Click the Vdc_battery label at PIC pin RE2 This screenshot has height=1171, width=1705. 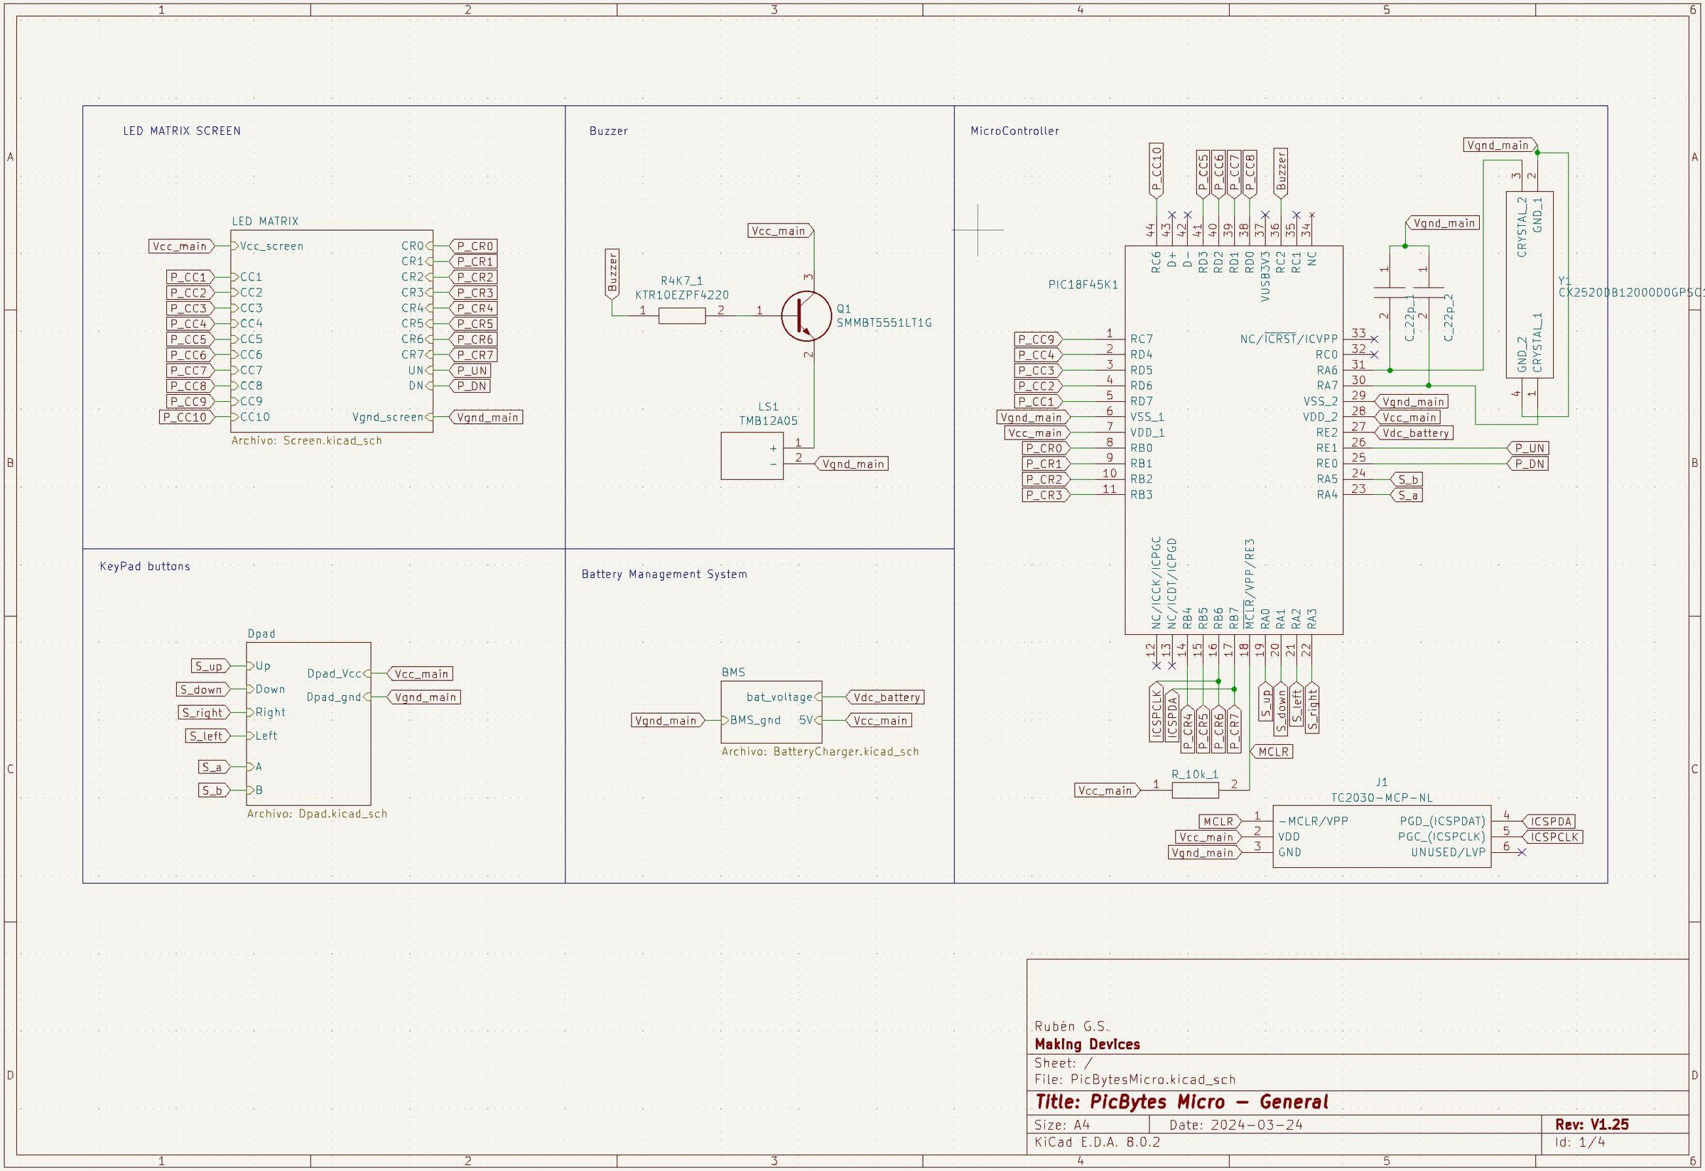pyautogui.click(x=1414, y=433)
